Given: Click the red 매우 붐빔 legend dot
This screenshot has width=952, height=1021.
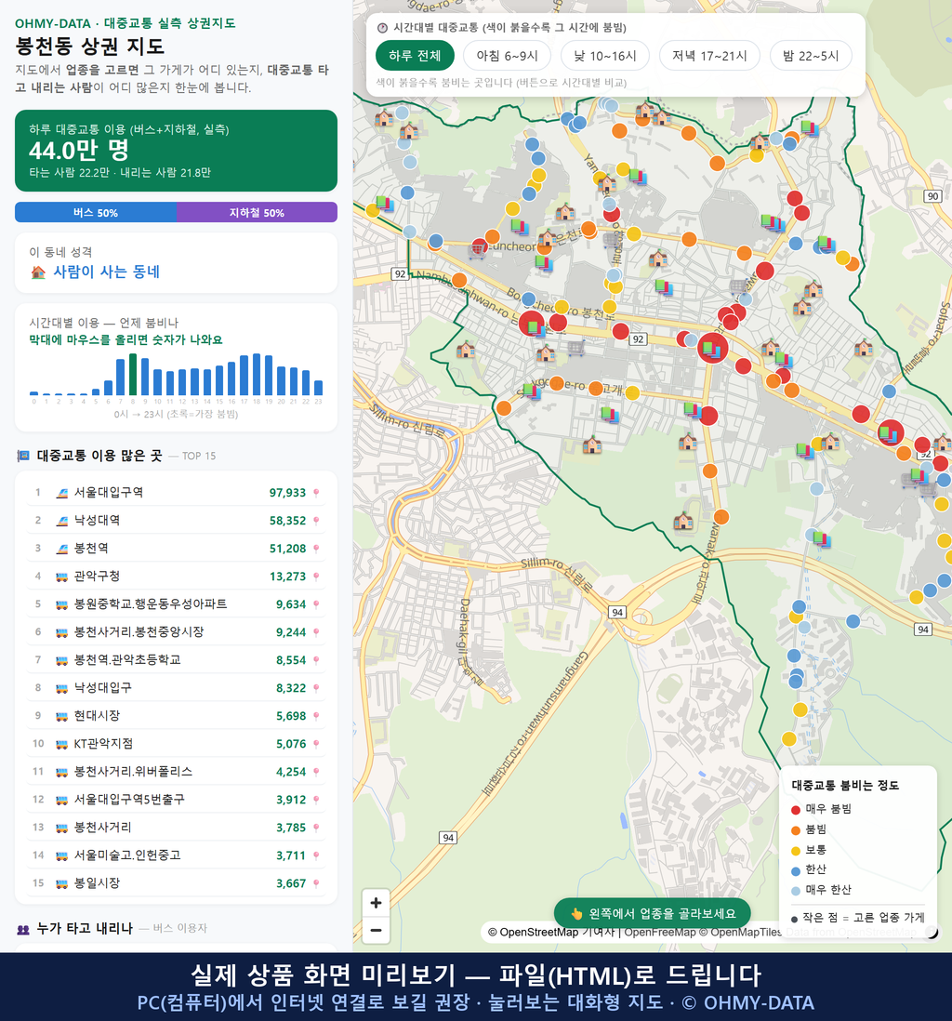Looking at the screenshot, I should [x=795, y=809].
